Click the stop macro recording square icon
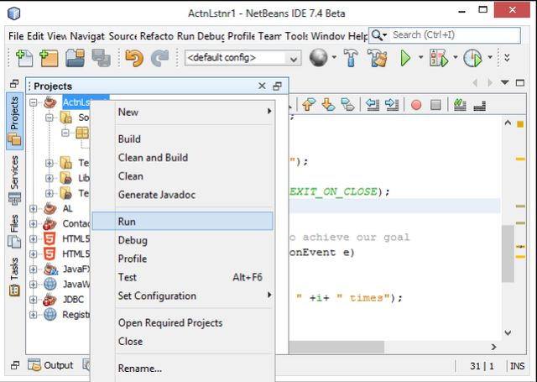Screen dimensions: 537x382 tap(435, 105)
